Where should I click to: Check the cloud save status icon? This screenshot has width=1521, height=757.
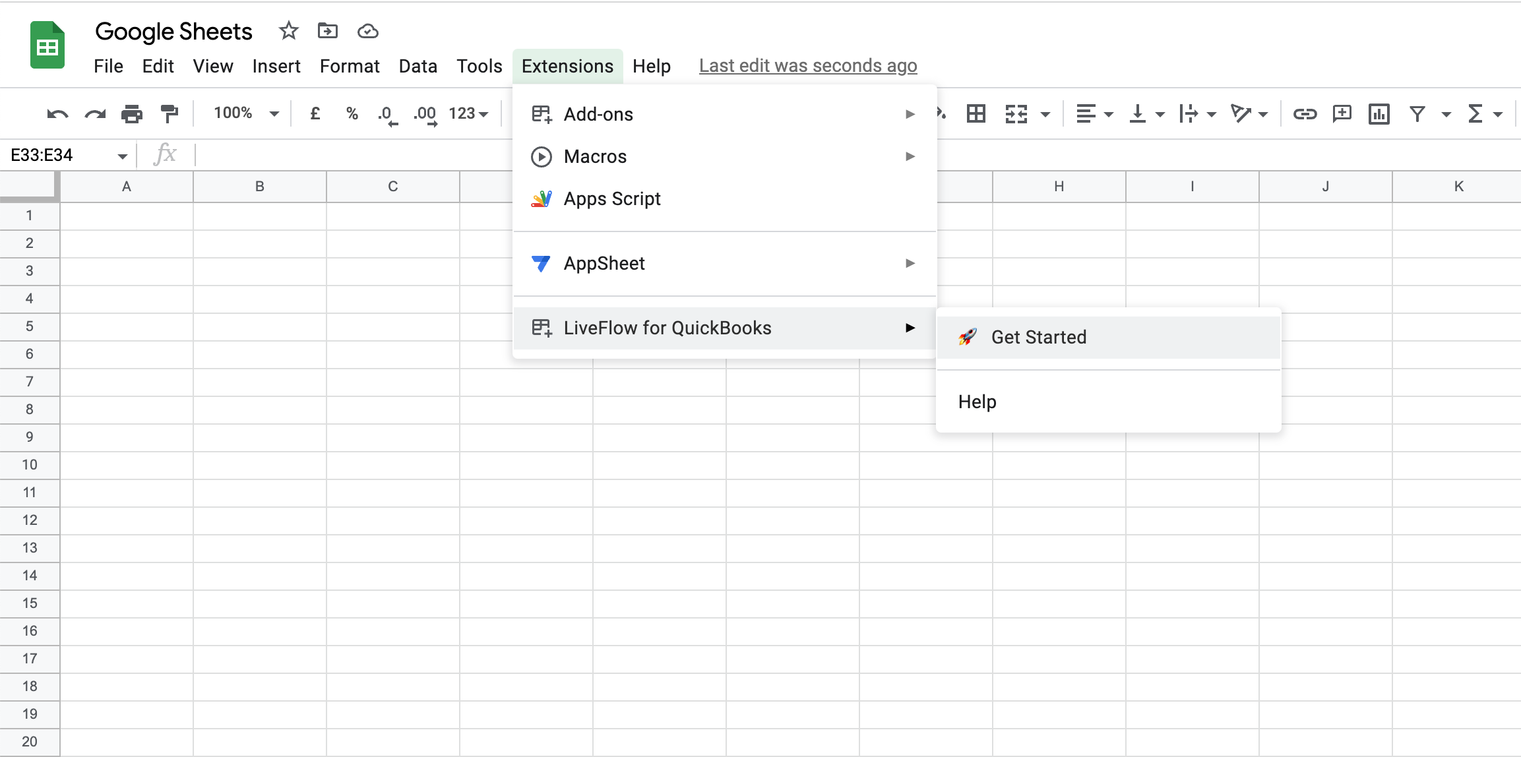(367, 31)
